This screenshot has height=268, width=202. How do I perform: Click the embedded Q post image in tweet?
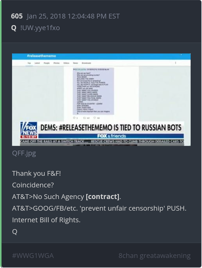(x=93, y=91)
